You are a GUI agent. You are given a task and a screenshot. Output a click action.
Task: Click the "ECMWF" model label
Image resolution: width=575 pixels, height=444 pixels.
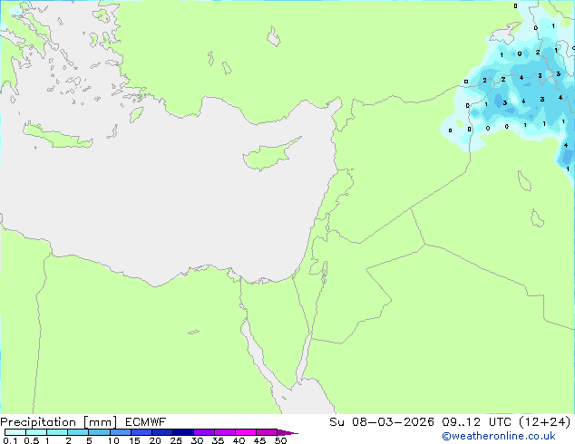pos(146,422)
